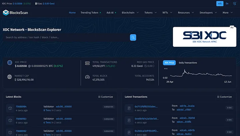Viewport: 240px width, 136px height.
Task: Click the XDC coin price icon
Action: click(10, 63)
